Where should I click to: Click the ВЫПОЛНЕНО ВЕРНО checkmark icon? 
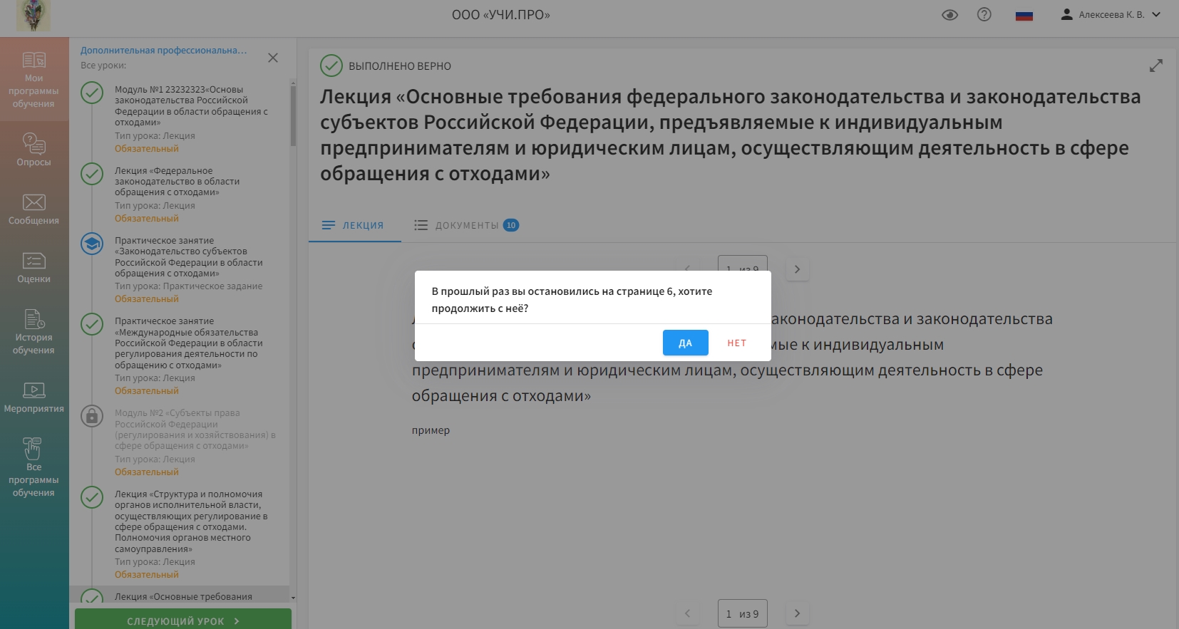tap(331, 66)
